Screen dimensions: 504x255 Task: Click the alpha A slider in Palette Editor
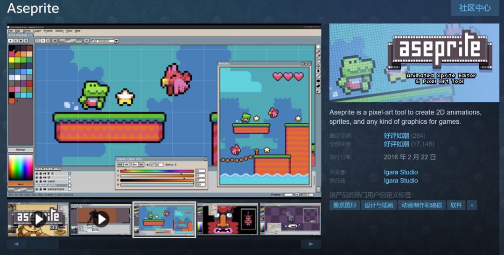(x=157, y=185)
